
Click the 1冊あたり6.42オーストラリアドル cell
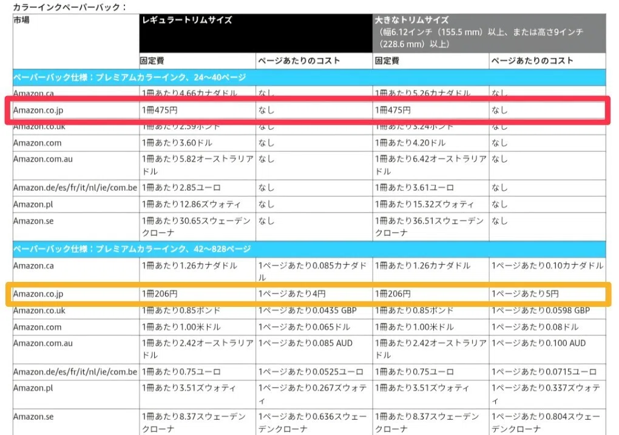tap(431, 165)
